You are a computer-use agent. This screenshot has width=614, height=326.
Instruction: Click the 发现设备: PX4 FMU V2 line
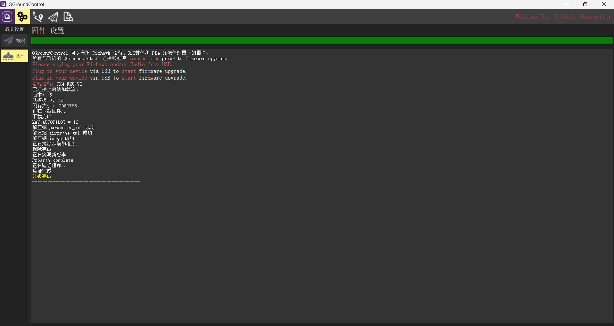point(57,84)
